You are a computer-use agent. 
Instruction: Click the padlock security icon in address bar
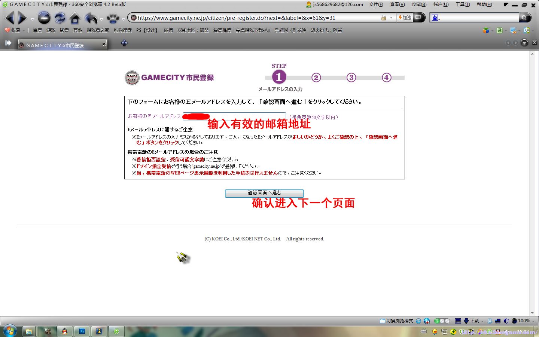(x=384, y=18)
